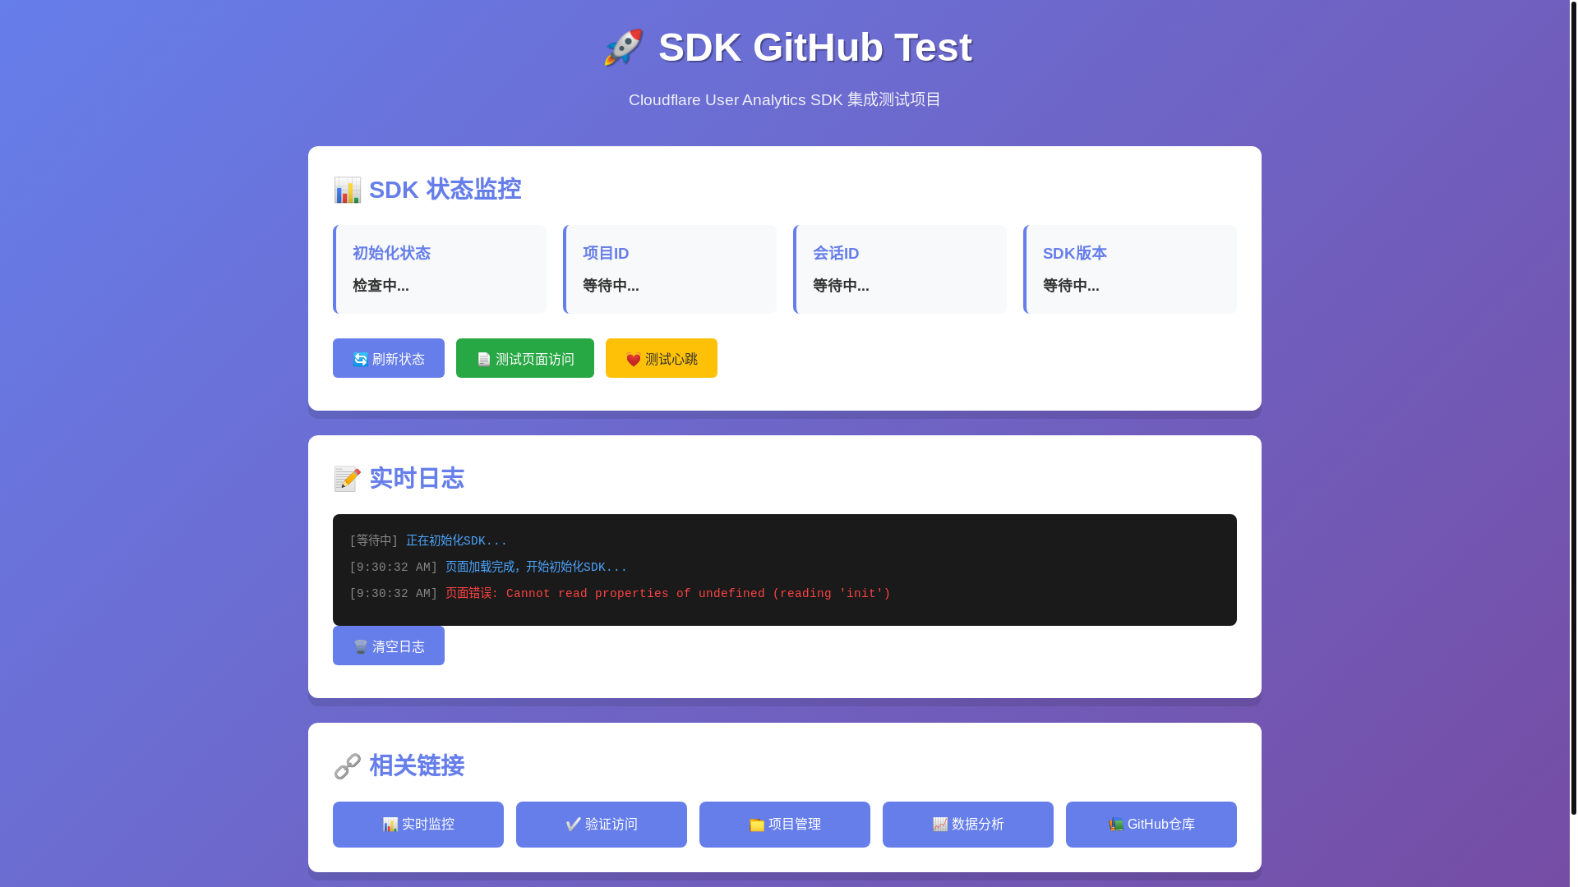
Task: Click the rocket icon in the title
Action: [623, 48]
